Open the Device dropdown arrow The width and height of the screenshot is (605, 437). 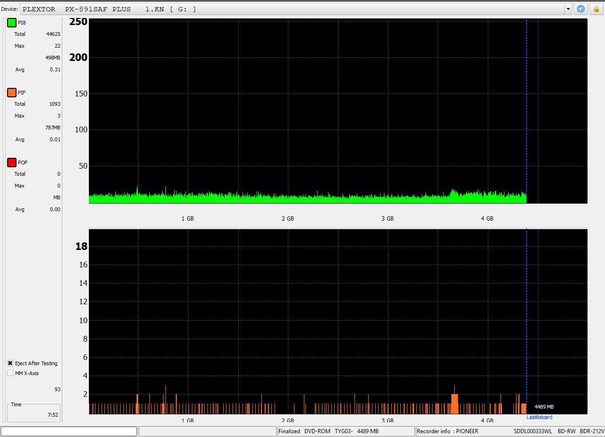568,9
